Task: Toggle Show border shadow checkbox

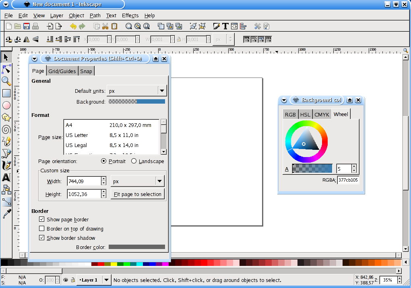Action: (41, 237)
